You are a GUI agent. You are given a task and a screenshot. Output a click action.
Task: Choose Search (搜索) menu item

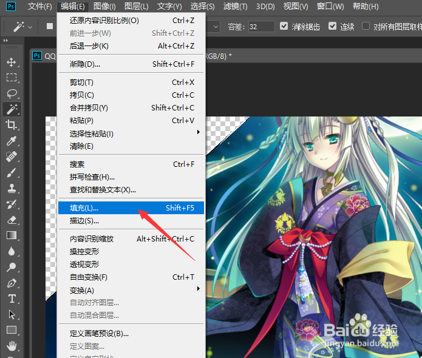point(131,164)
